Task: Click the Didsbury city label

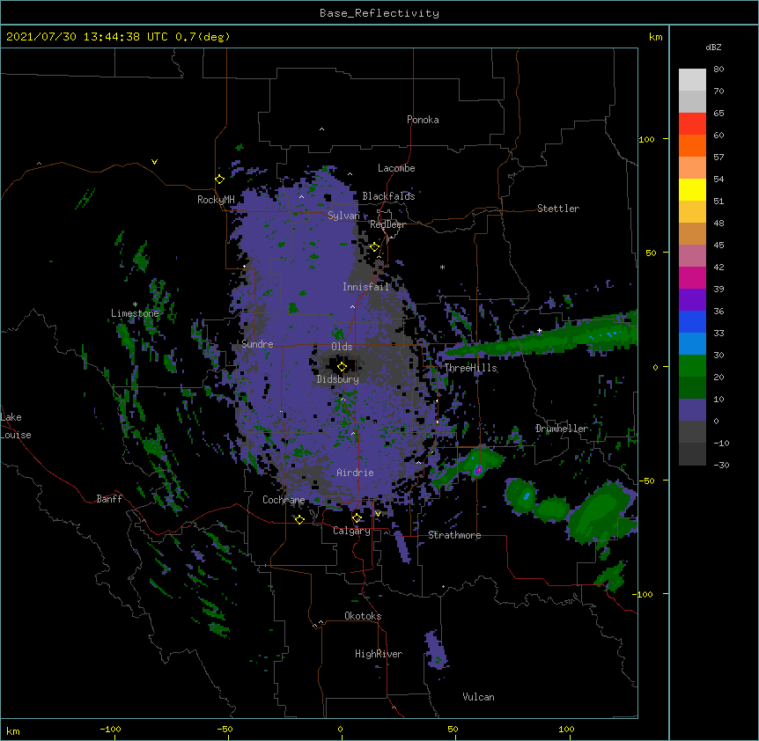Action: [x=338, y=379]
